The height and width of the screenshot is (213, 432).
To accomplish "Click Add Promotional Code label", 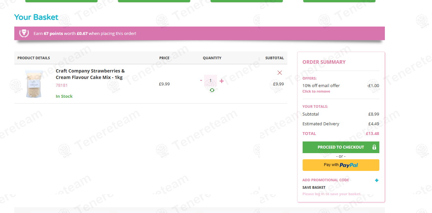I will coord(326,180).
